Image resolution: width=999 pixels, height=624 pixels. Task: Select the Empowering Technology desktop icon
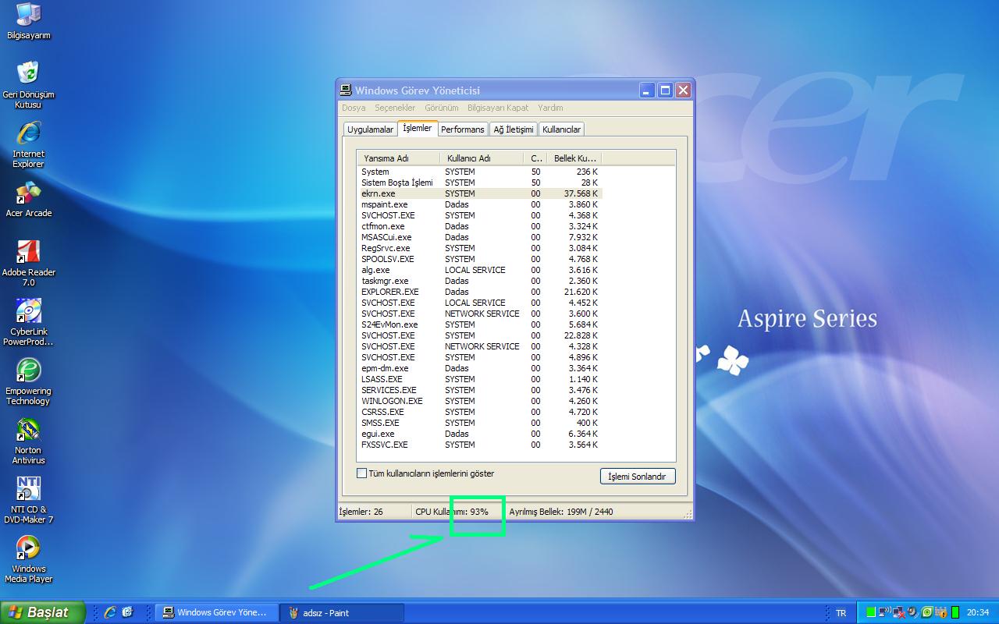[29, 381]
